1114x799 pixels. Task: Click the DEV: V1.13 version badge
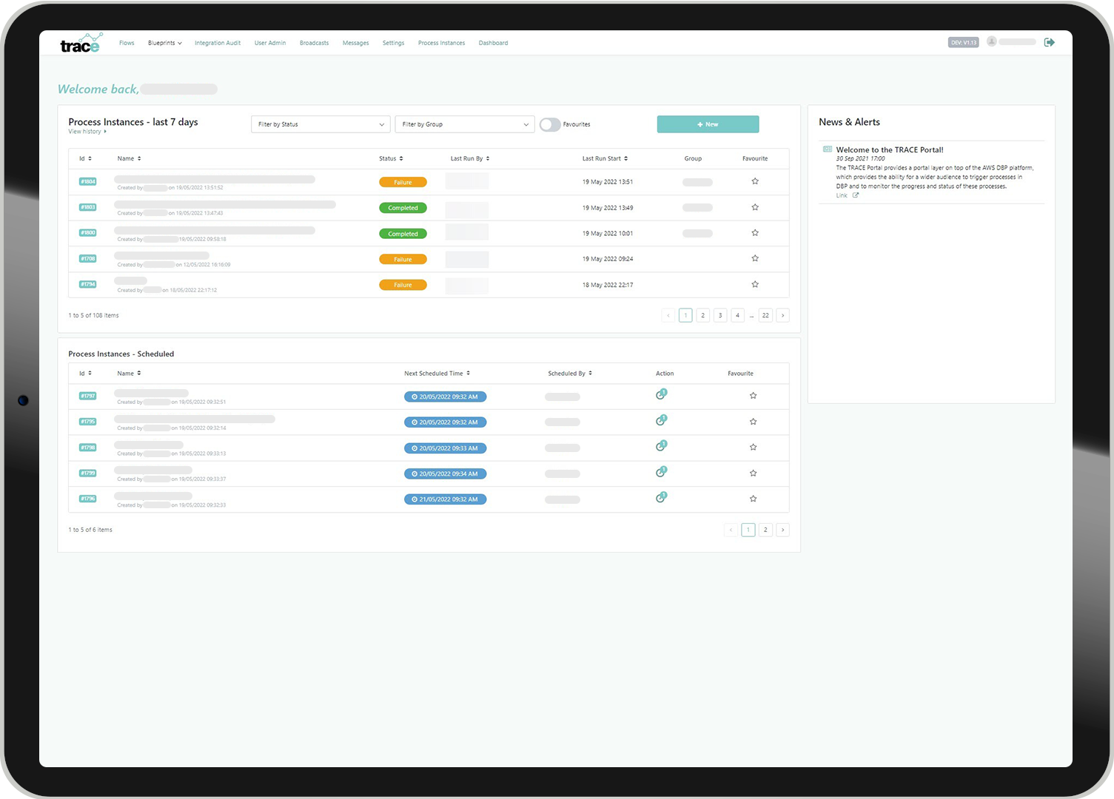(963, 42)
